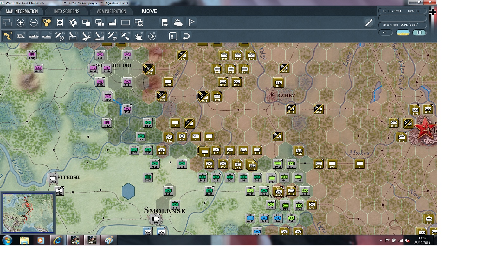Open the MAP INFORMATION tab

click(22, 11)
